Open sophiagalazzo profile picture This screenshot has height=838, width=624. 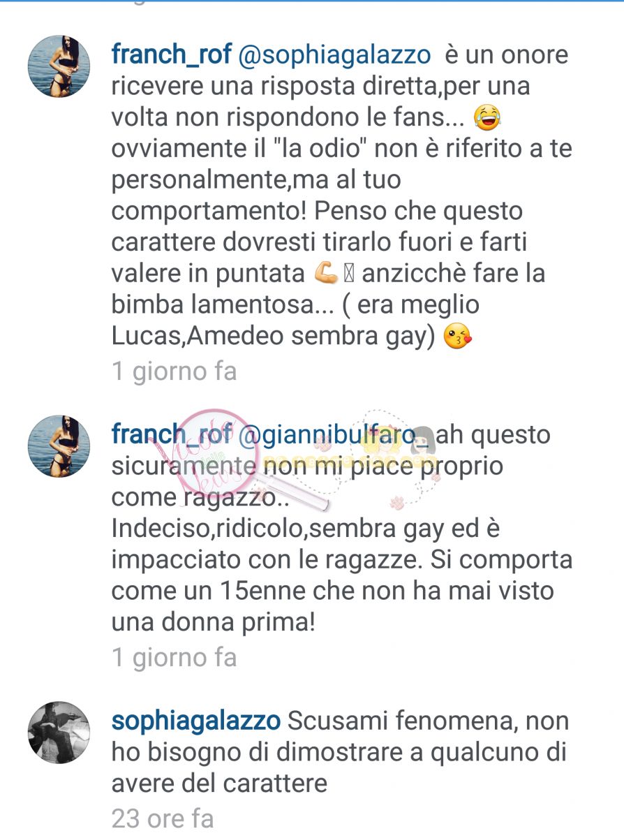59,733
